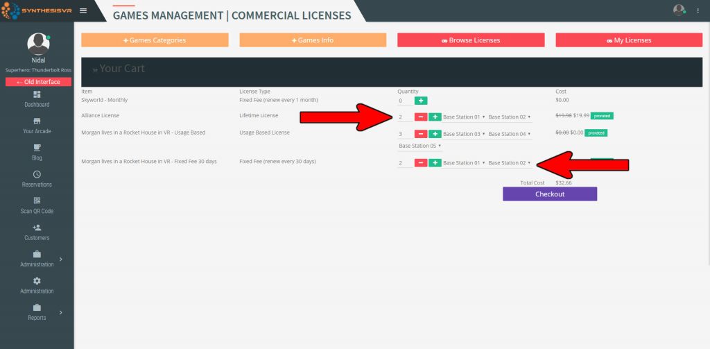Open Games Categories
This screenshot has width=710, height=349.
coord(155,40)
